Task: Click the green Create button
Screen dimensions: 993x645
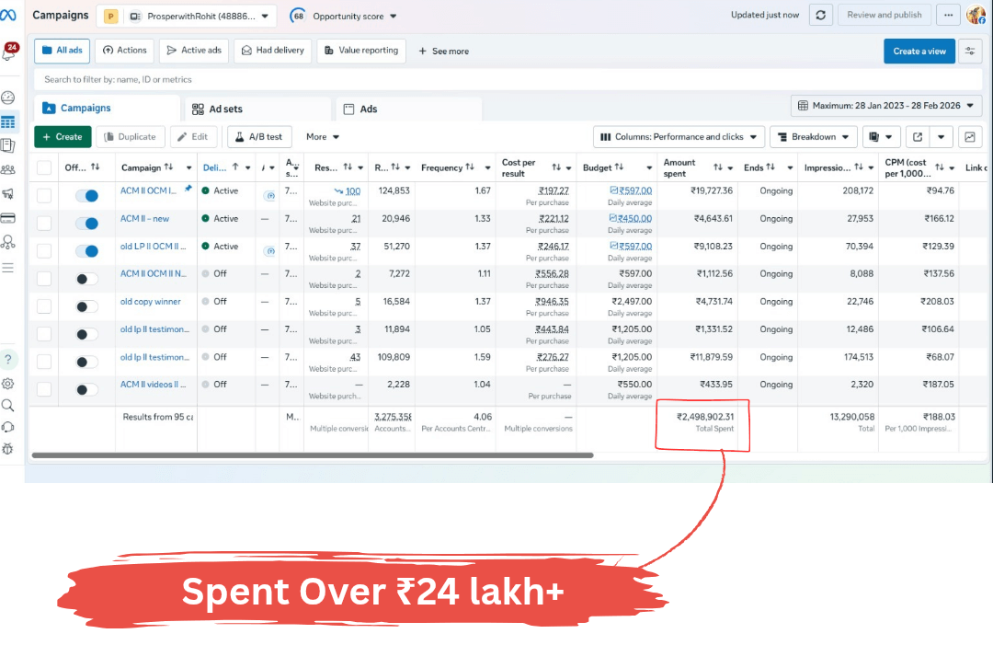Action: point(63,137)
